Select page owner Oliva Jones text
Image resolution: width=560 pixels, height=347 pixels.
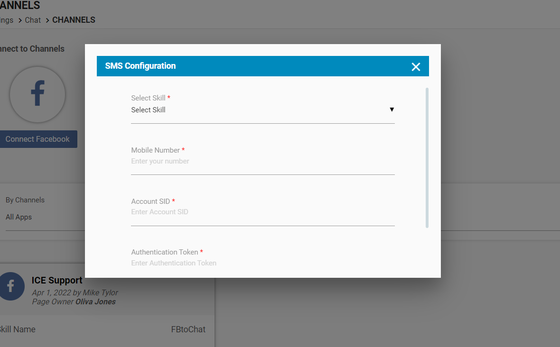point(95,301)
